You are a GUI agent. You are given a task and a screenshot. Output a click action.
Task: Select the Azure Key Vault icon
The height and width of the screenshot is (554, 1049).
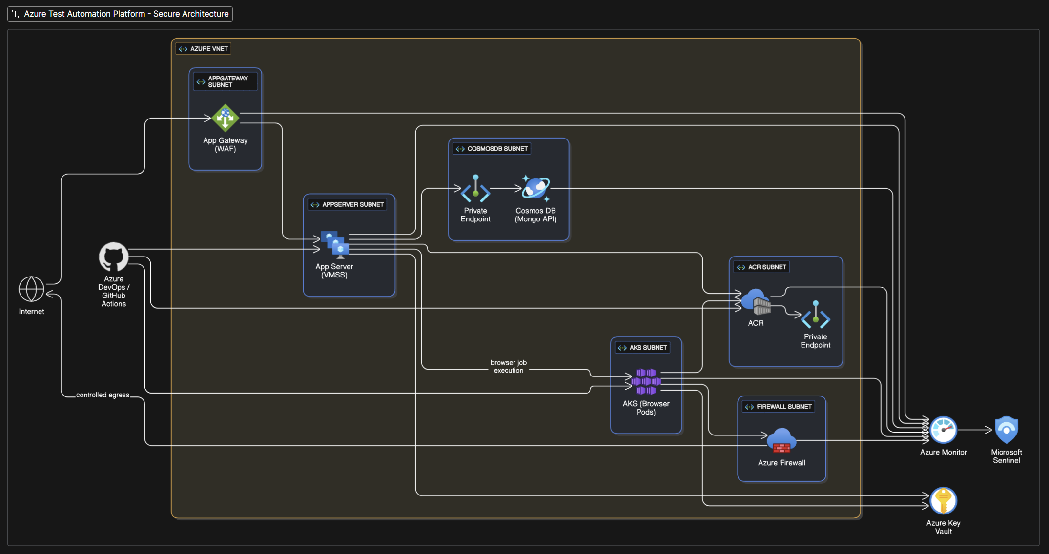(943, 501)
